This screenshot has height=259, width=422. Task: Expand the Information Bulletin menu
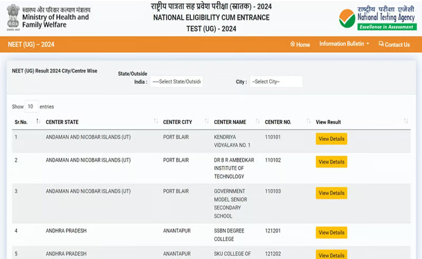(x=344, y=44)
